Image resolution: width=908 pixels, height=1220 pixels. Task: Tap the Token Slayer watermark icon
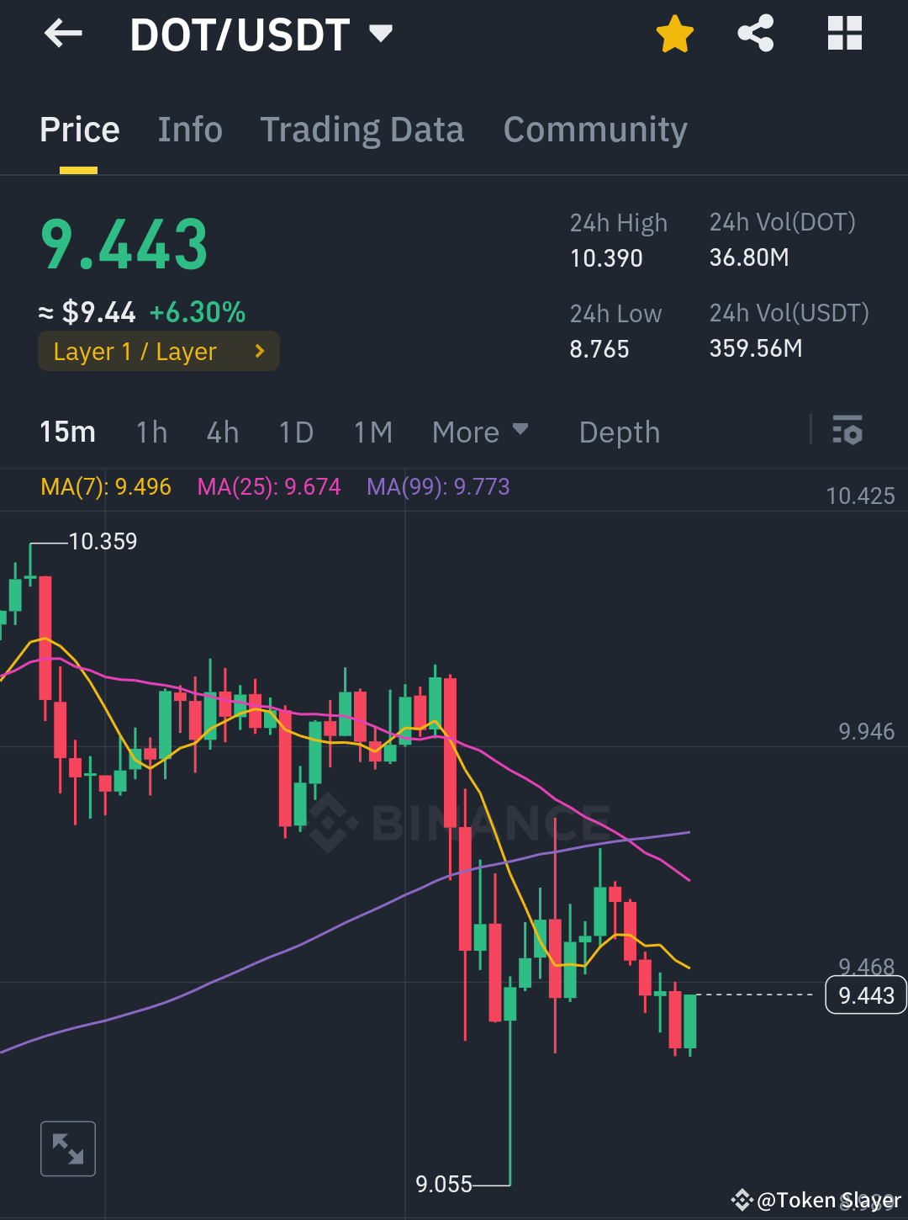click(x=743, y=1200)
